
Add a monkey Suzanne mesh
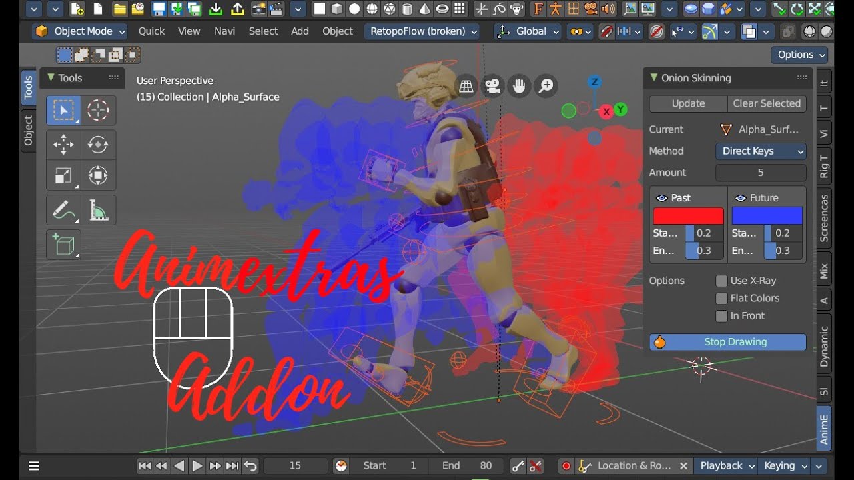pos(516,9)
